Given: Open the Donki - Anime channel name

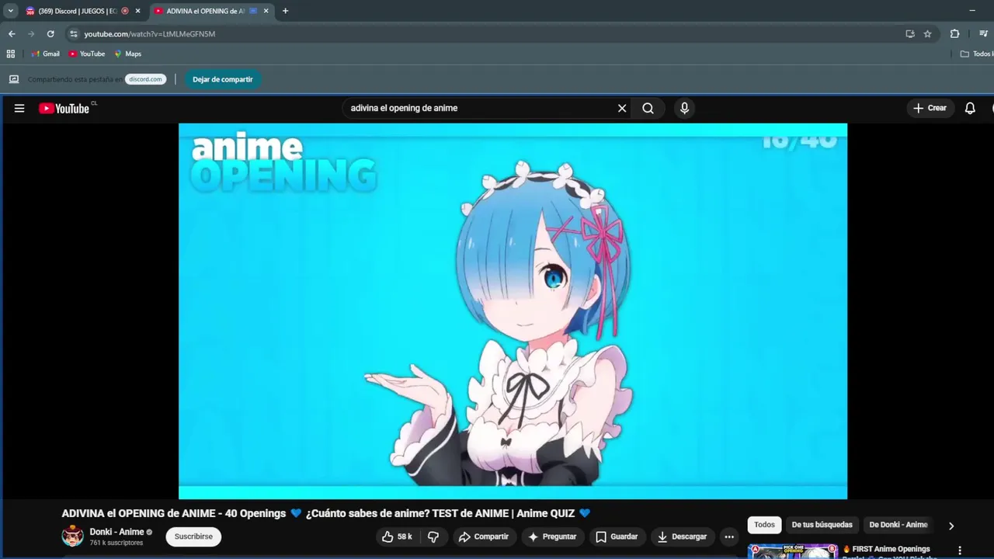Looking at the screenshot, I should point(116,532).
